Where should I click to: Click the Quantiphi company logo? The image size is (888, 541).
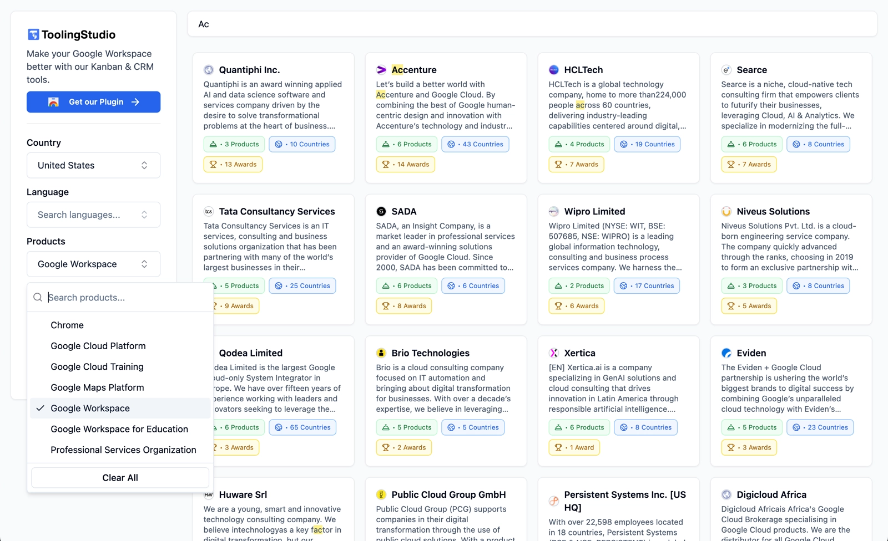tap(209, 70)
